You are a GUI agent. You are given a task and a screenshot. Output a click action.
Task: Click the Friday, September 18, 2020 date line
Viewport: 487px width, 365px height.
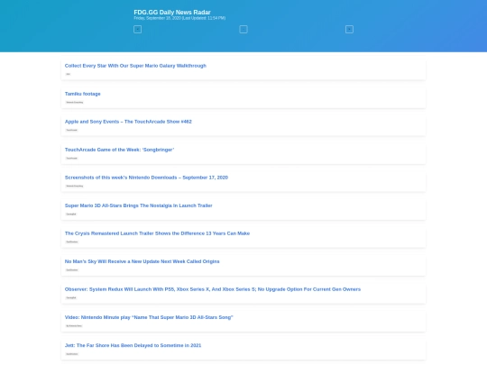point(179,18)
